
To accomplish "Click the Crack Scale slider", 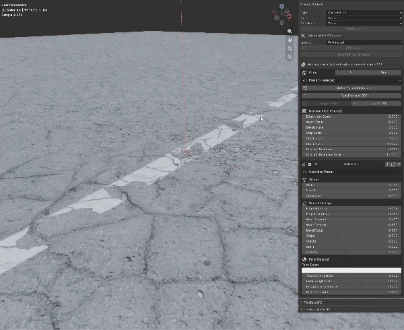I will click(351, 138).
